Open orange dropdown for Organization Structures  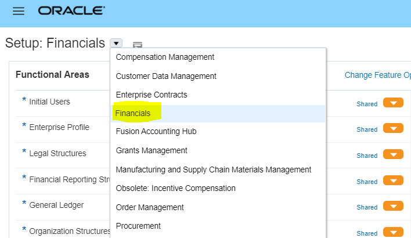click(x=393, y=232)
